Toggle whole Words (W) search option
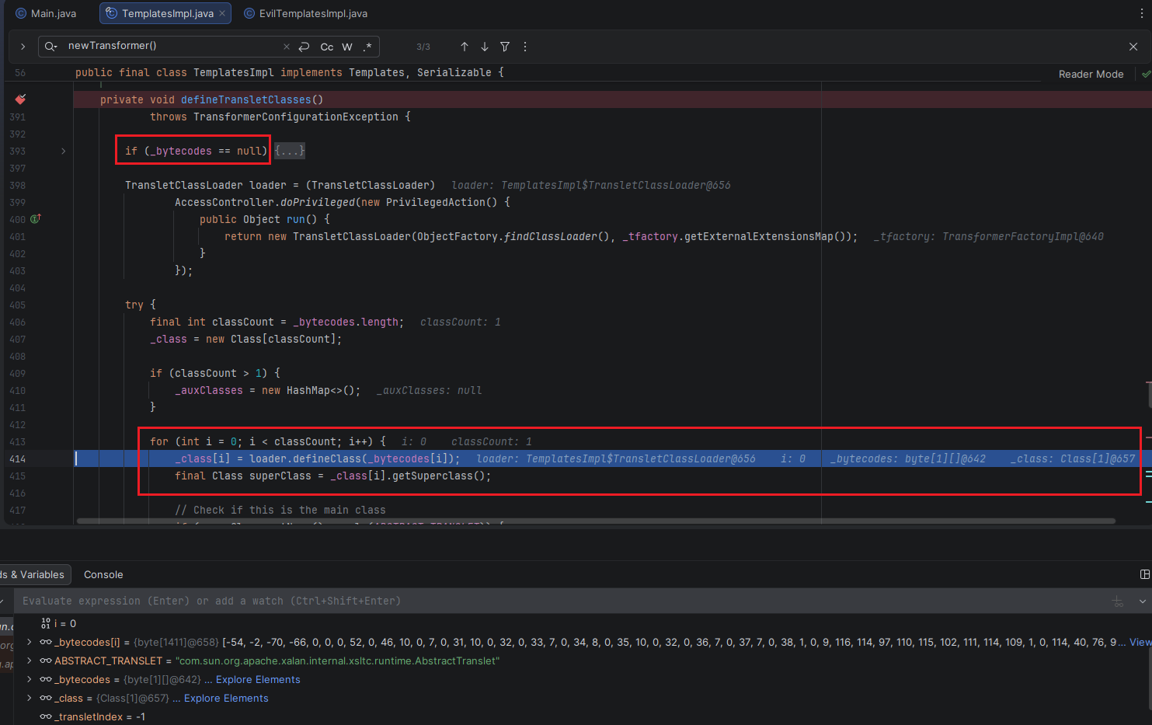Image resolution: width=1152 pixels, height=725 pixels. (x=347, y=47)
